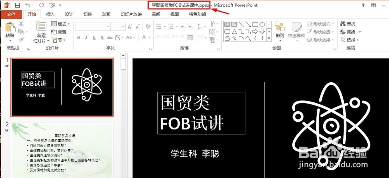
Task: Open the 选择 select dropdown
Action: pos(350,40)
